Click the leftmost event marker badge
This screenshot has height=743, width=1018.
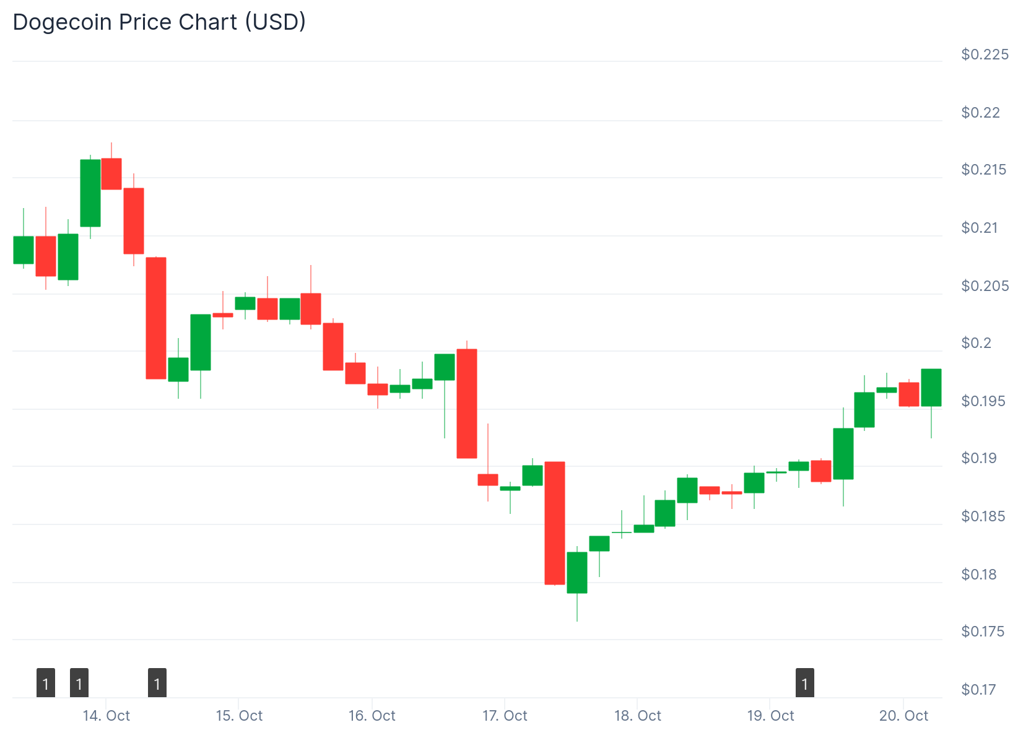(x=46, y=683)
